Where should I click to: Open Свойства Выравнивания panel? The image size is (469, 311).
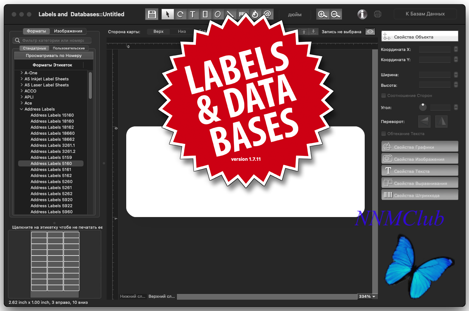pos(420,183)
